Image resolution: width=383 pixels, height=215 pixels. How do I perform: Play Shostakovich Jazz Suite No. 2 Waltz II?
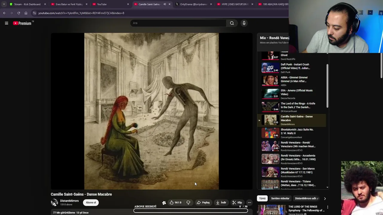[292, 133]
